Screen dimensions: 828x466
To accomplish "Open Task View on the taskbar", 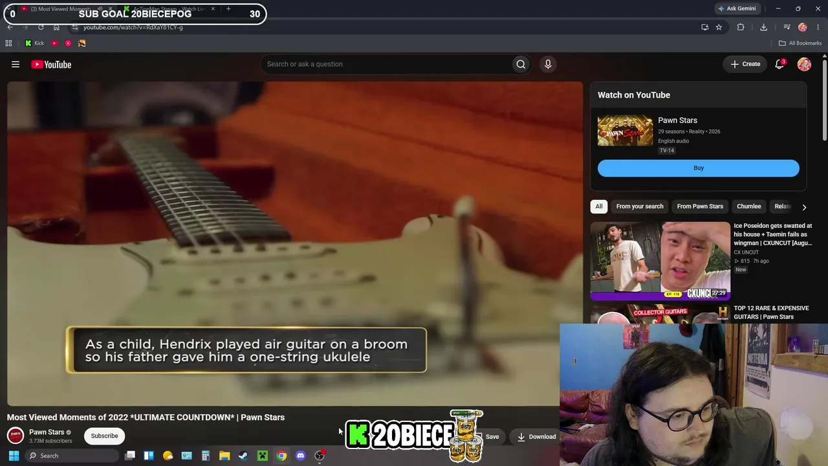I will pos(130,456).
